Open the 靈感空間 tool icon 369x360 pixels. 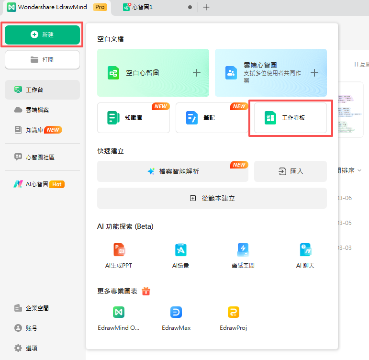(x=243, y=250)
